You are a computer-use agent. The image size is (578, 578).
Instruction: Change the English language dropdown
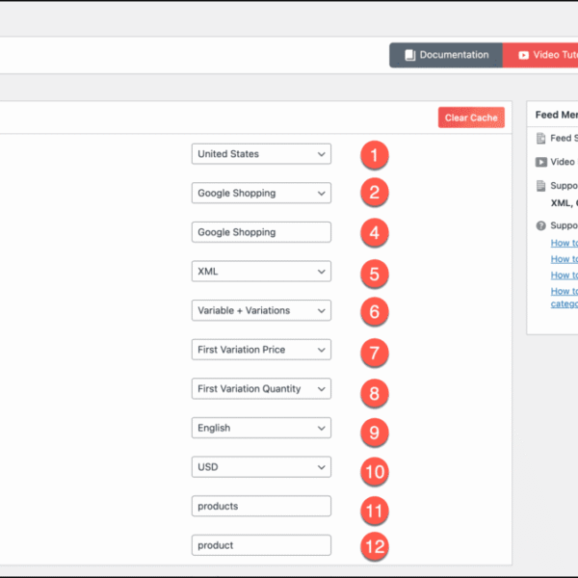(x=261, y=428)
